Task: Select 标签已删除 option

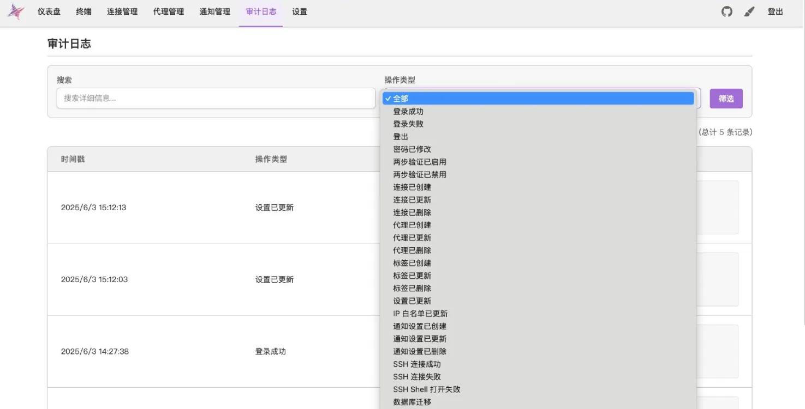Action: click(538, 288)
